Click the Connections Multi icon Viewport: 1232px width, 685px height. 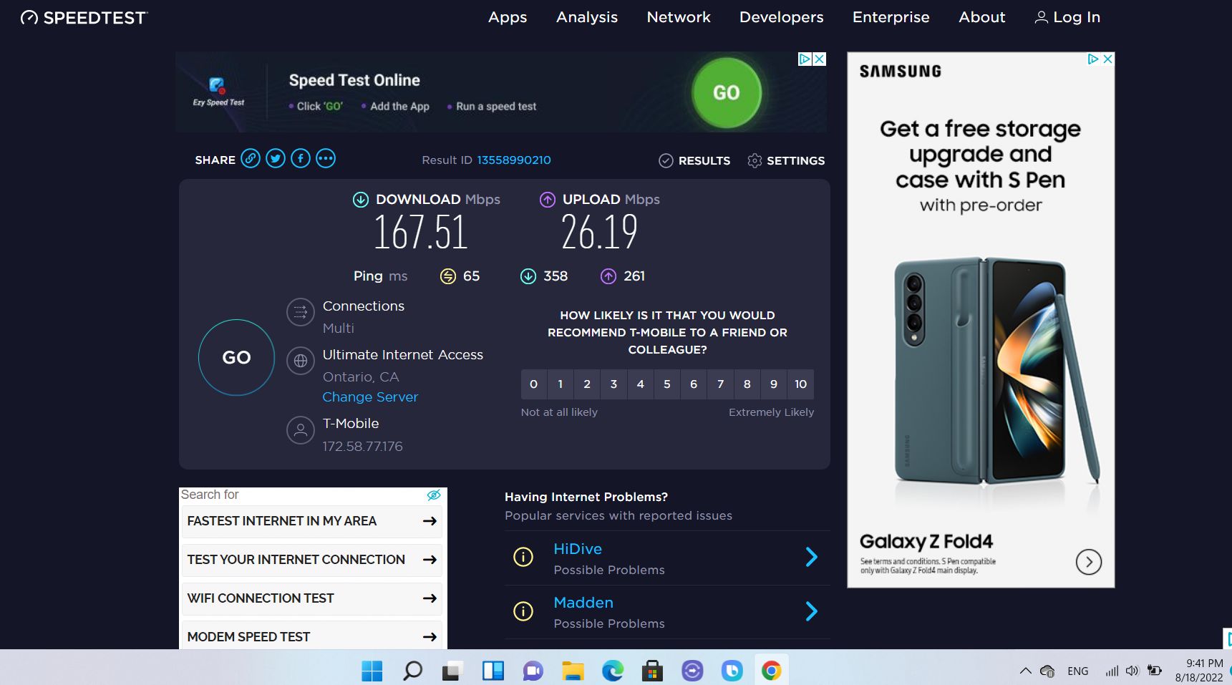tap(301, 312)
